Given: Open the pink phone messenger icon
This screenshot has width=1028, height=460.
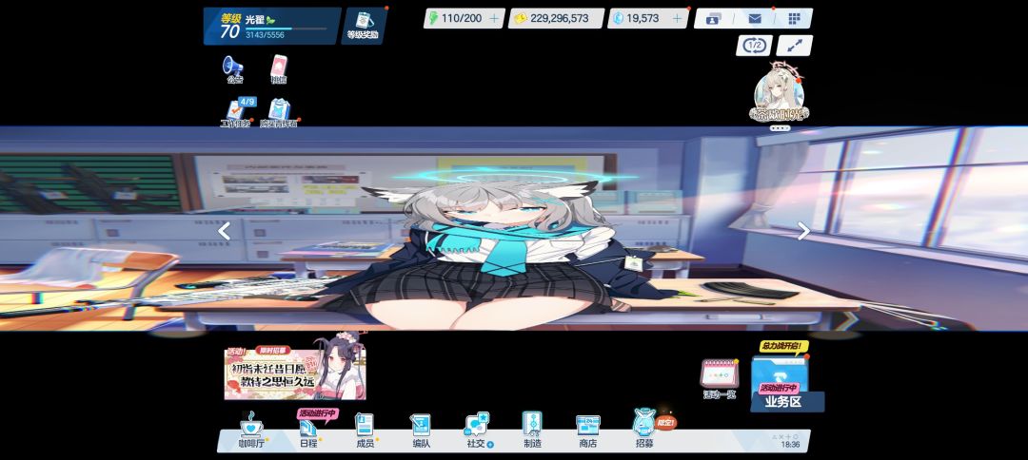Looking at the screenshot, I should pyautogui.click(x=279, y=68).
